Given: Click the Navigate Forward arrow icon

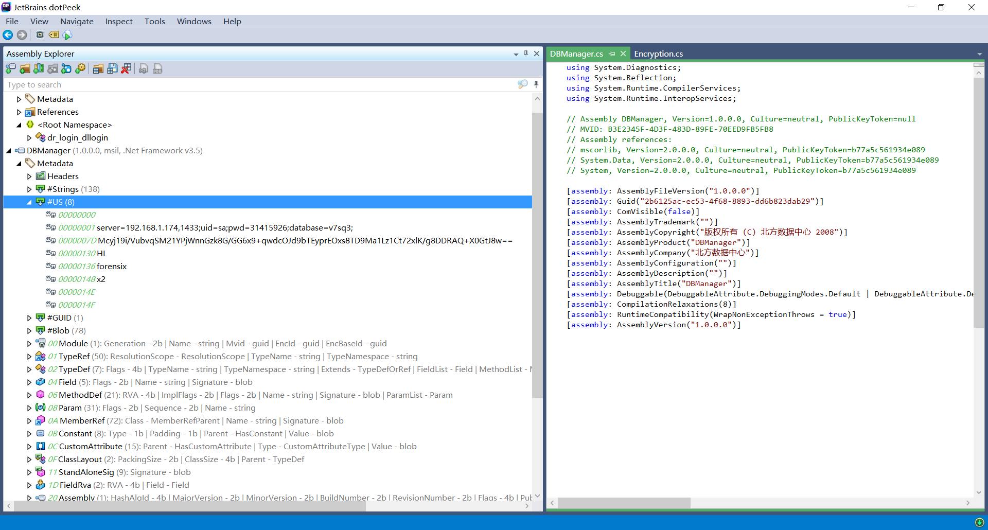Looking at the screenshot, I should click(22, 35).
